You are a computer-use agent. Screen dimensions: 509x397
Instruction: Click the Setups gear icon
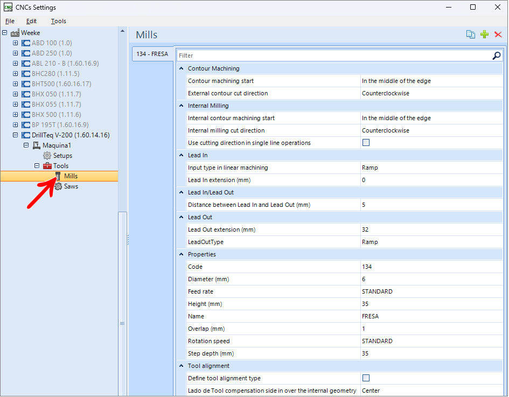pyautogui.click(x=47, y=156)
